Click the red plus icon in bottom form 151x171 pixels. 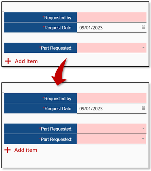(8, 150)
